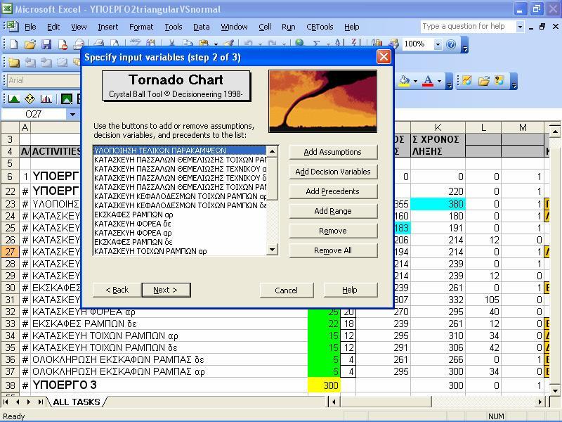Click the Back button in dialog
The width and height of the screenshot is (562, 422).
pyautogui.click(x=117, y=290)
